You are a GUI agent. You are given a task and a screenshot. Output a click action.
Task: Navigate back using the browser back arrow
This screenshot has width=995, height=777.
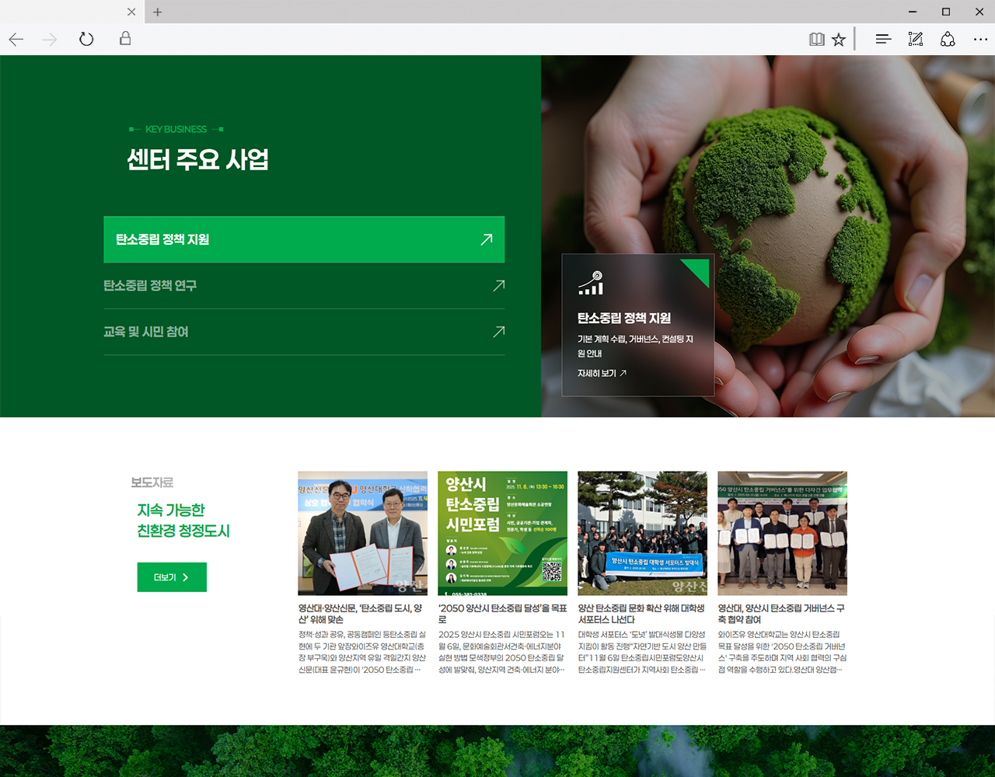(16, 39)
